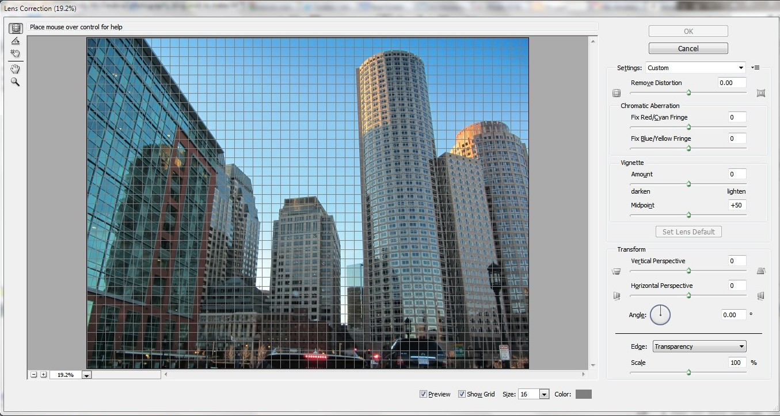
Task: Select the Zoom tool
Action: coord(16,82)
